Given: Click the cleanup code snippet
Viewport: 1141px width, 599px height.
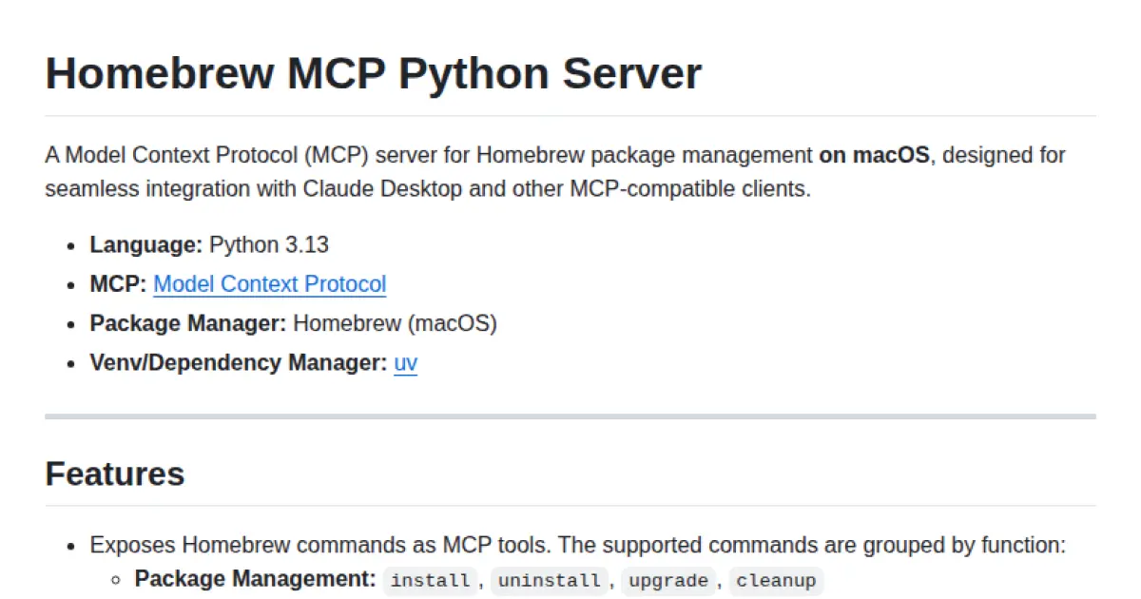Looking at the screenshot, I should pyautogui.click(x=776, y=580).
